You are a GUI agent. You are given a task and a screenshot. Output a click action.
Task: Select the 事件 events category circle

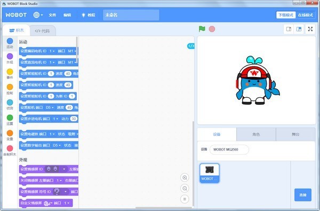(10, 72)
